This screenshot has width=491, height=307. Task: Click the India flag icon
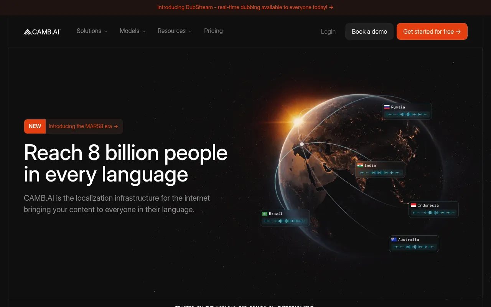[360, 165]
